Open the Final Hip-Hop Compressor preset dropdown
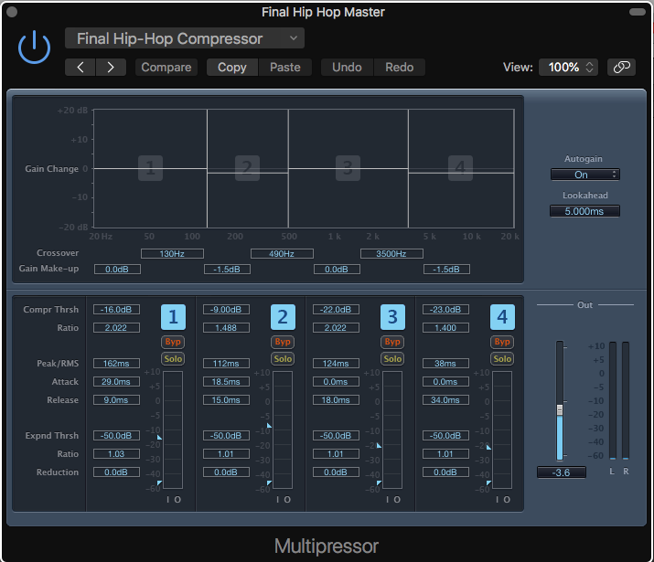This screenshot has height=562, width=654. tap(184, 38)
